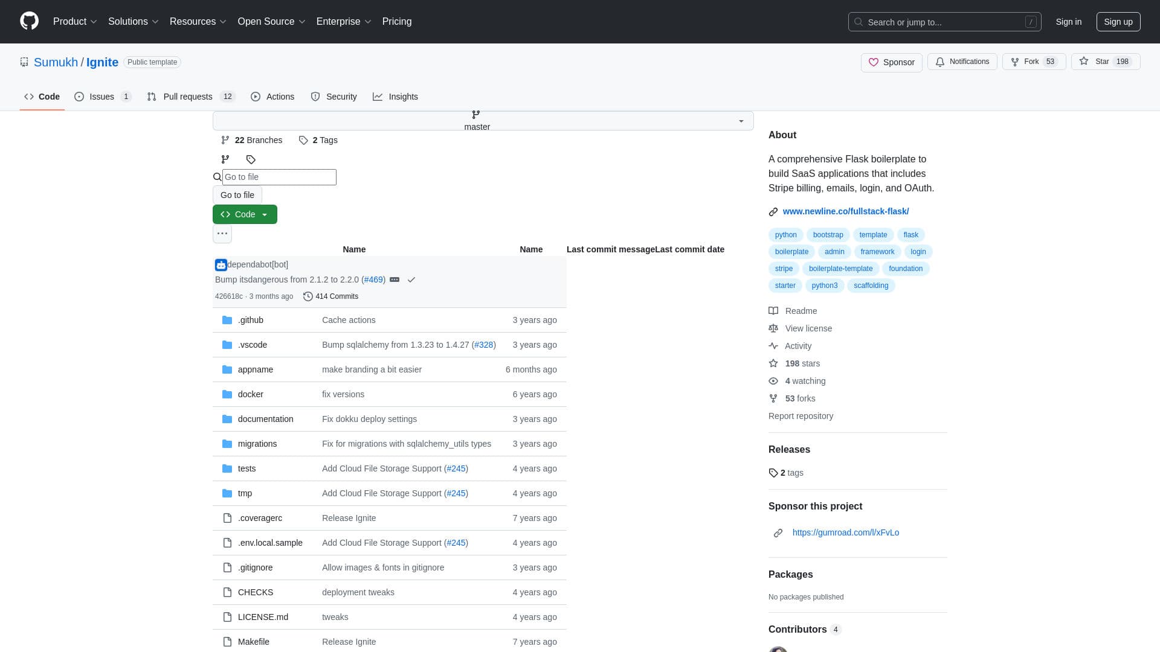Image resolution: width=1160 pixels, height=652 pixels.
Task: Select the boilerplate-template topic tag
Action: pyautogui.click(x=840, y=269)
